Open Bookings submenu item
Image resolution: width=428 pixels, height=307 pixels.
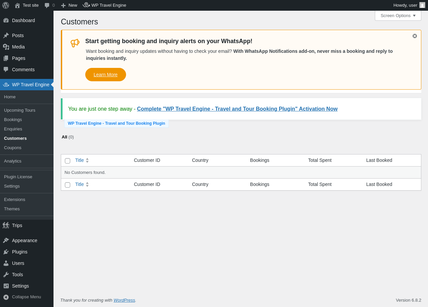click(13, 120)
